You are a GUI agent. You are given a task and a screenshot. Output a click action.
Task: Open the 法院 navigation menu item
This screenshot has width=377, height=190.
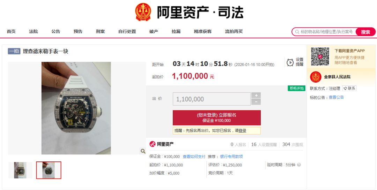coord(34,31)
